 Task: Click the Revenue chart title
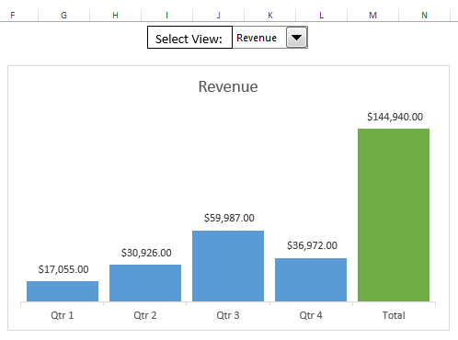point(228,86)
